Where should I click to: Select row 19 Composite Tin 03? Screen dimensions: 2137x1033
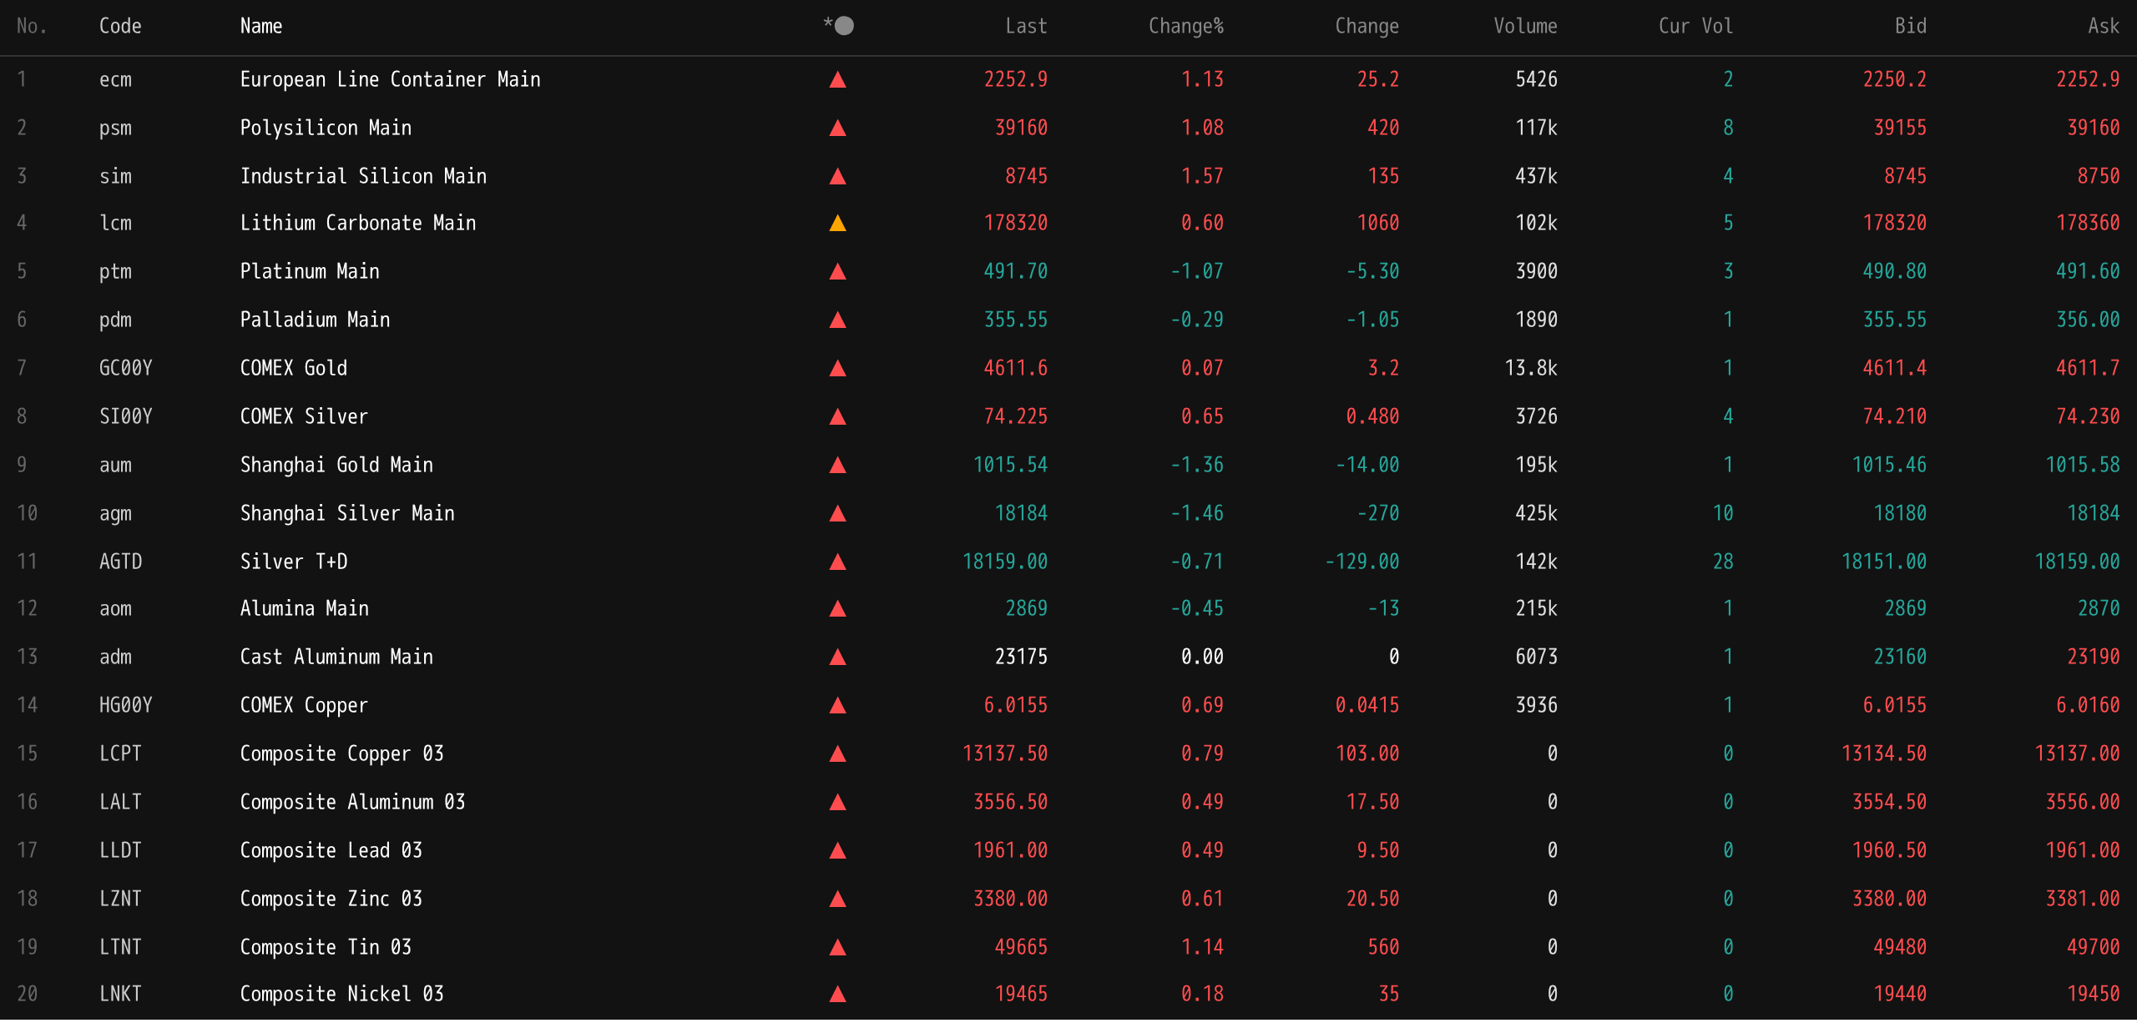pos(326,947)
